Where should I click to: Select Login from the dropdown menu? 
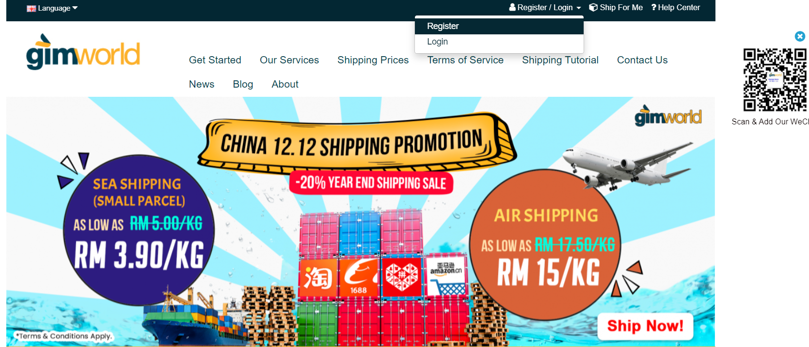tap(499, 42)
